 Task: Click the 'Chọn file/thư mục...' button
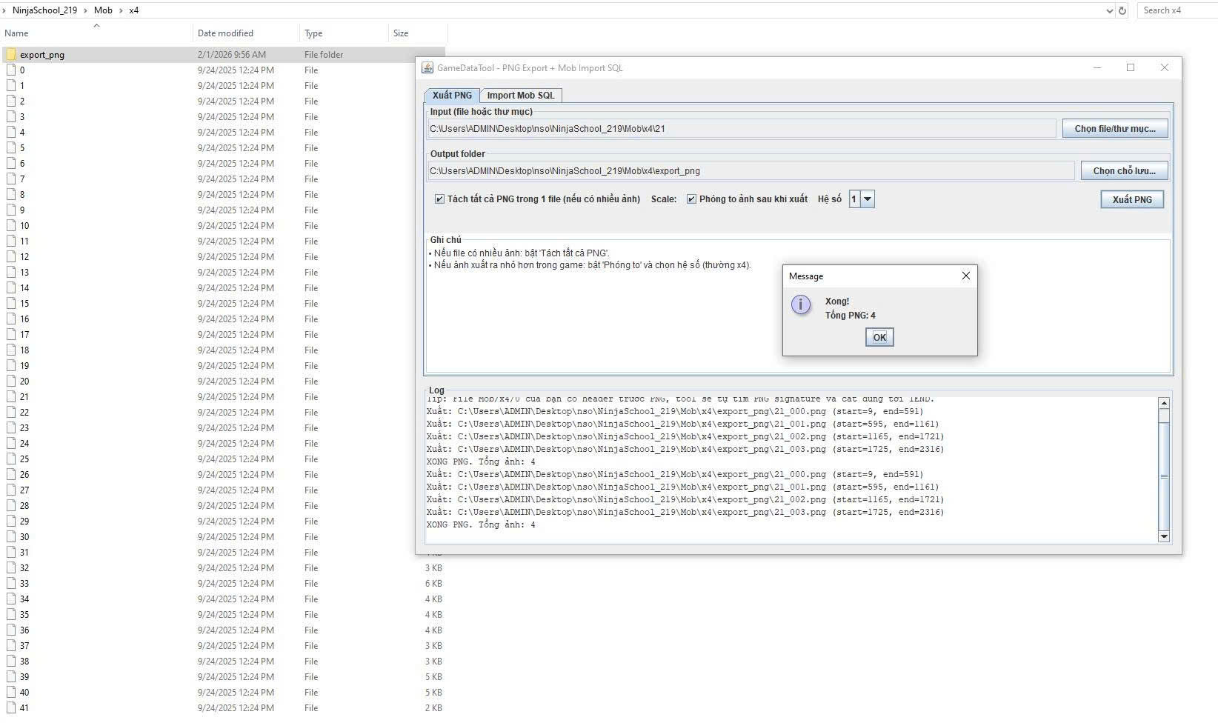pos(1115,128)
